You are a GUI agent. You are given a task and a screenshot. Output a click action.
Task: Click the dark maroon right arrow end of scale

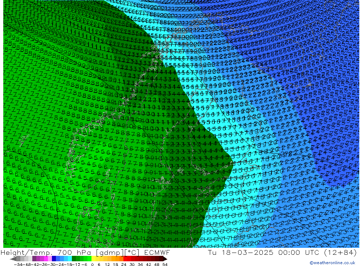pos(165,259)
